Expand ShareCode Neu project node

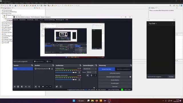point(1,32)
